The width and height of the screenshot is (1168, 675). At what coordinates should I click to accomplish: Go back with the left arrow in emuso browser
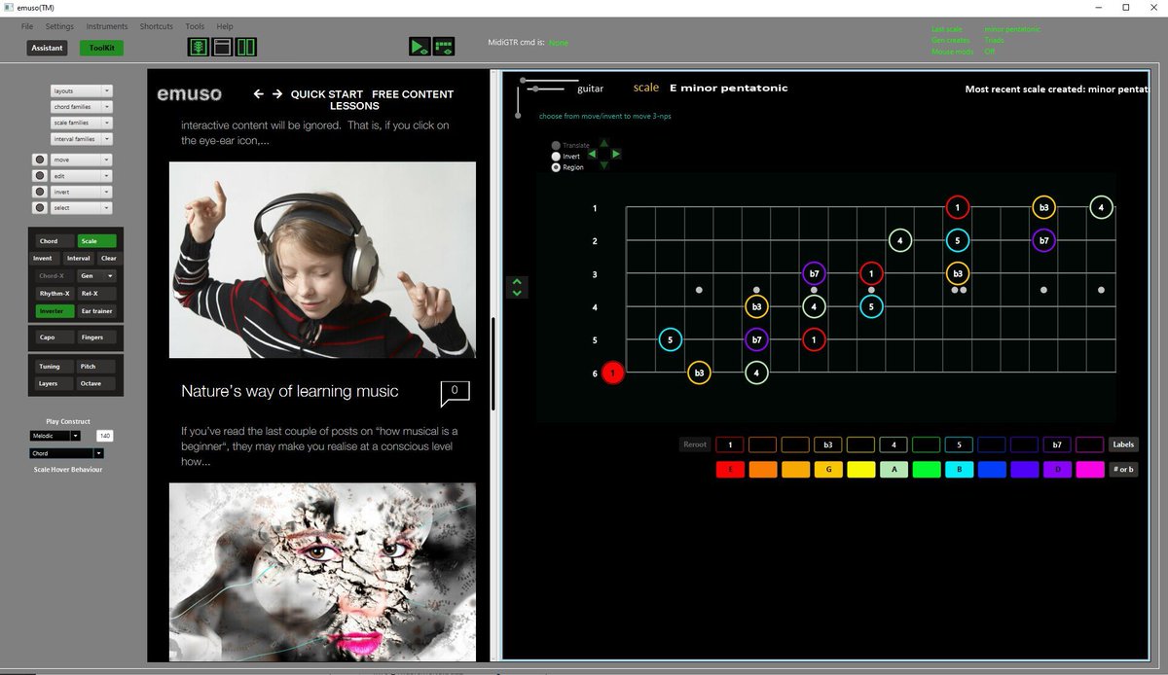point(259,94)
